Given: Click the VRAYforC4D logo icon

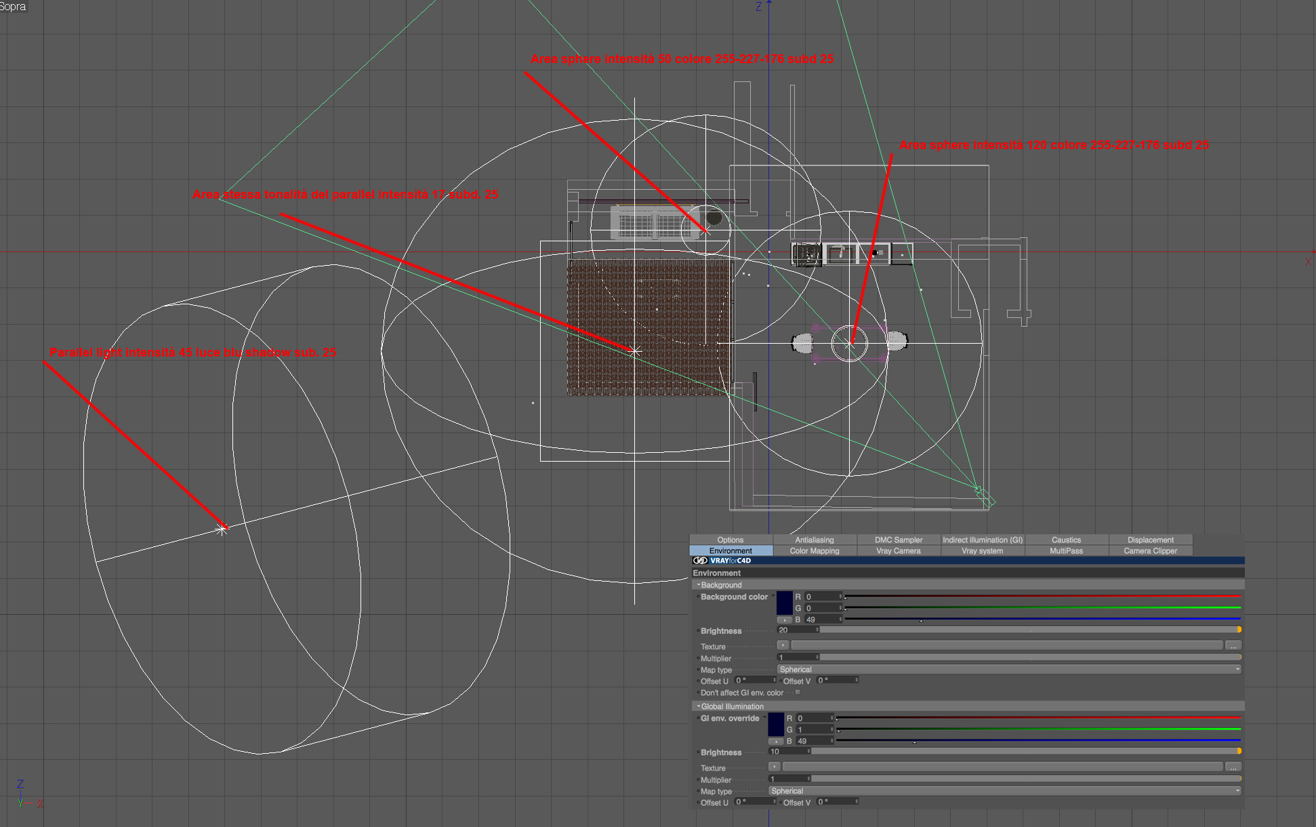Looking at the screenshot, I should (x=700, y=561).
